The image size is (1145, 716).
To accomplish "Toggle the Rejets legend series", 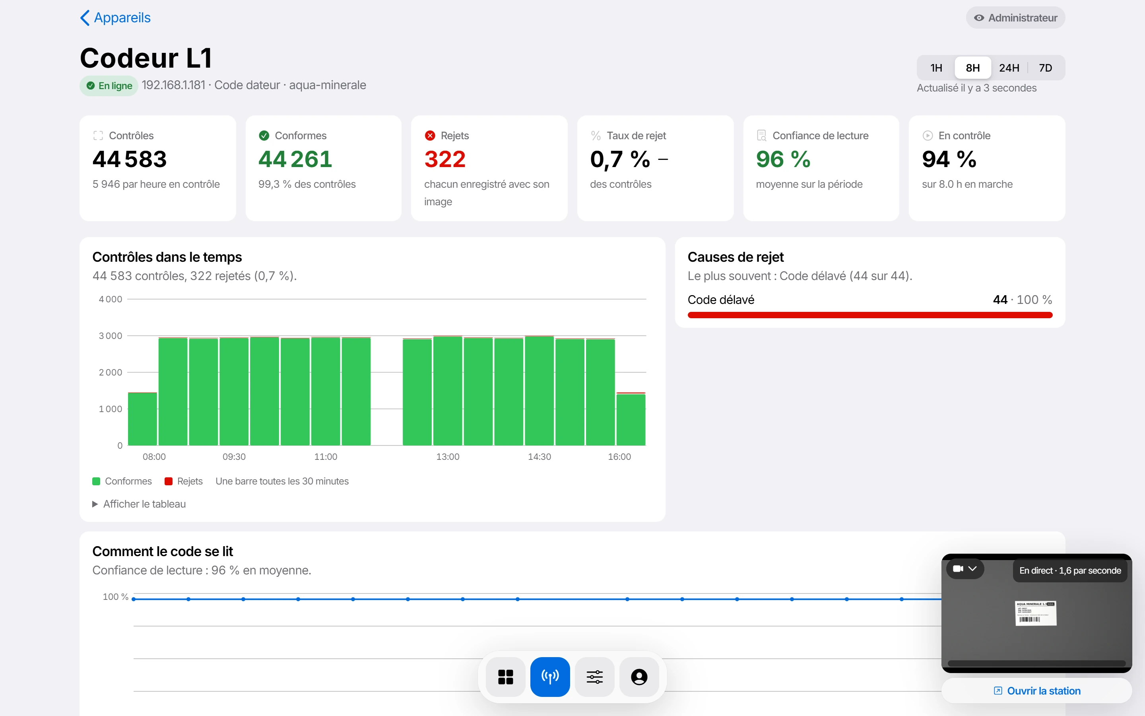I will coord(184,481).
